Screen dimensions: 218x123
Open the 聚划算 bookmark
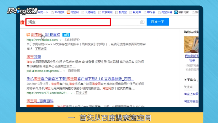[137, 12]
